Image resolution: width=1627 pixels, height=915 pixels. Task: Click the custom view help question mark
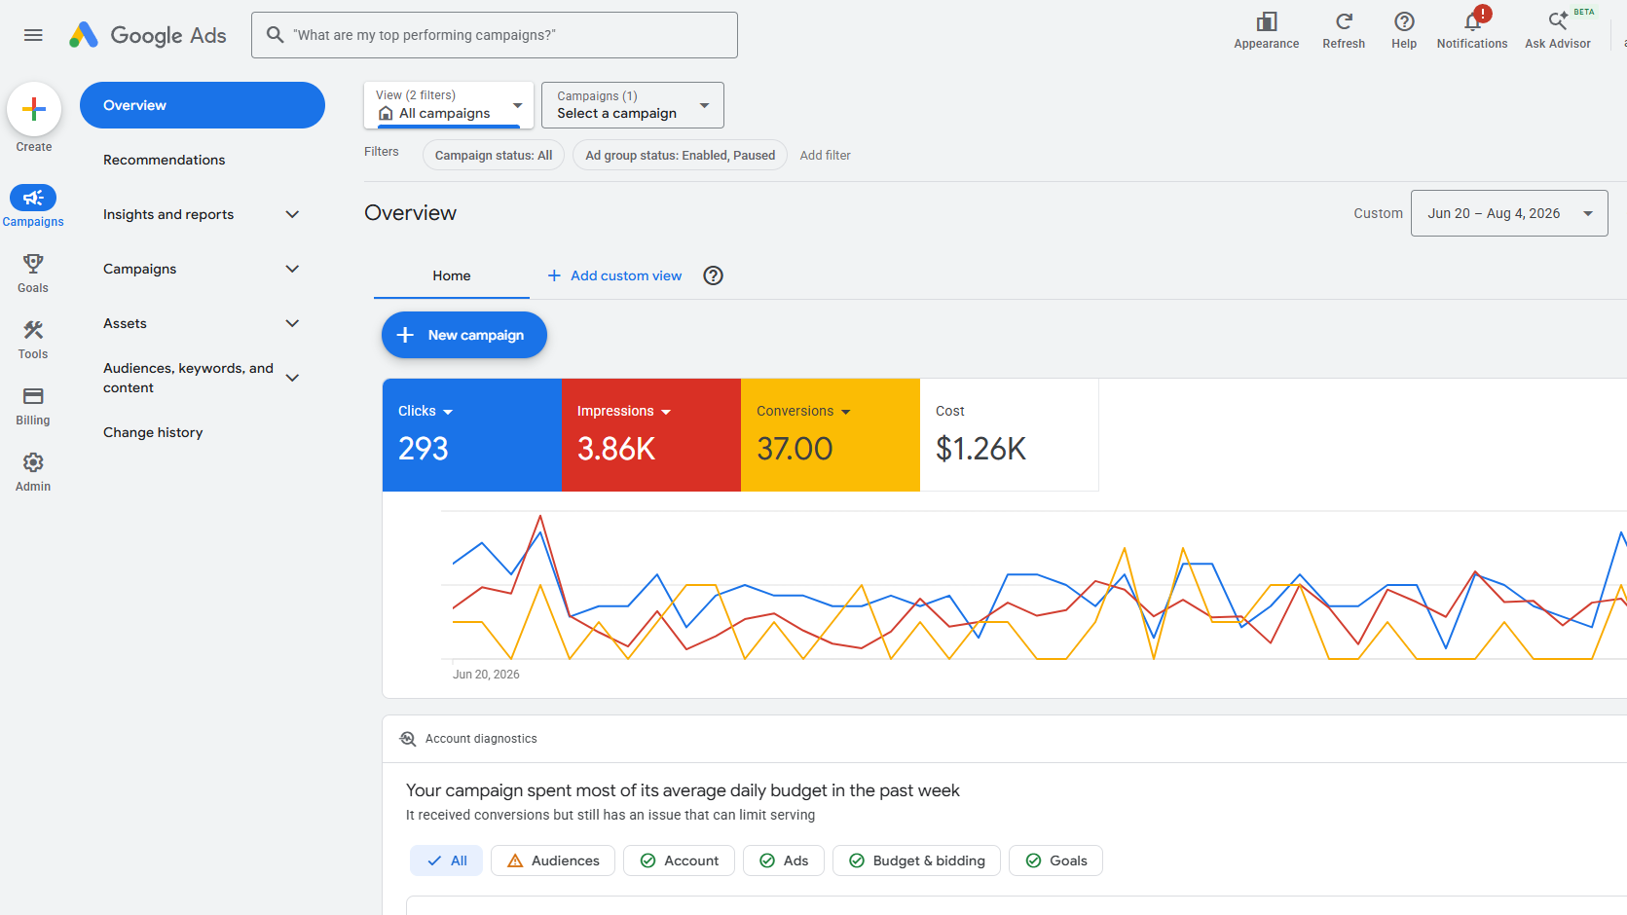coord(714,275)
